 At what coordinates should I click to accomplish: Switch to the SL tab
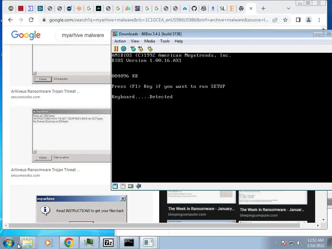[222, 8]
